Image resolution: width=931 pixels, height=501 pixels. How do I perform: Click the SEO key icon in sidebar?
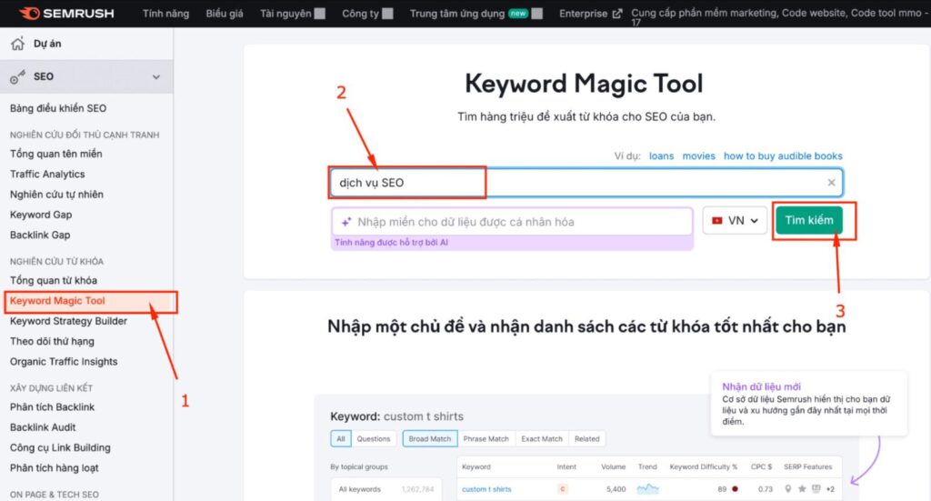17,77
